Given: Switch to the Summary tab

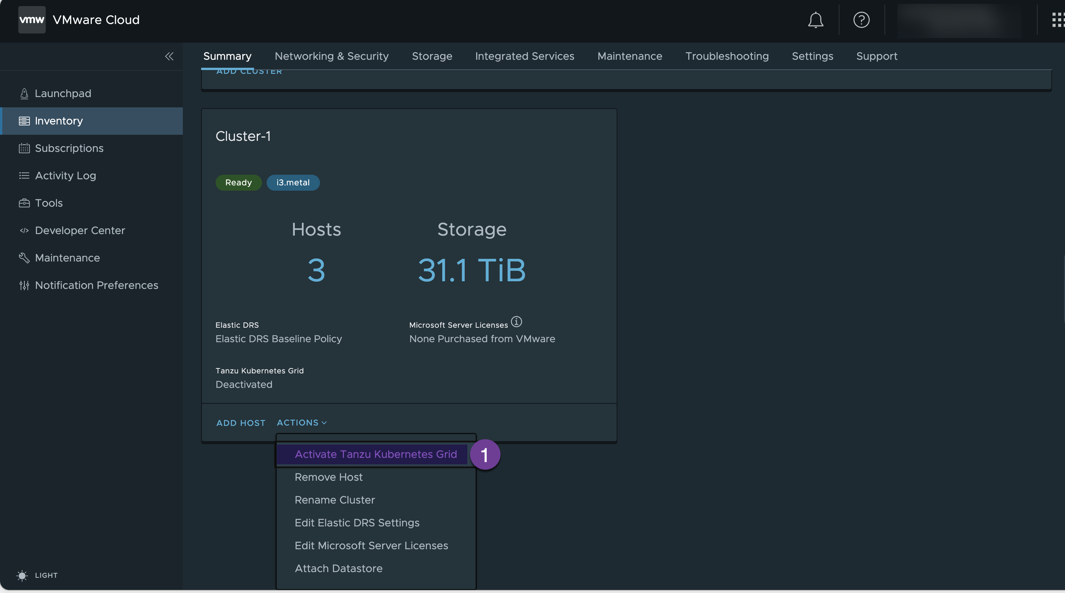Looking at the screenshot, I should [x=227, y=56].
